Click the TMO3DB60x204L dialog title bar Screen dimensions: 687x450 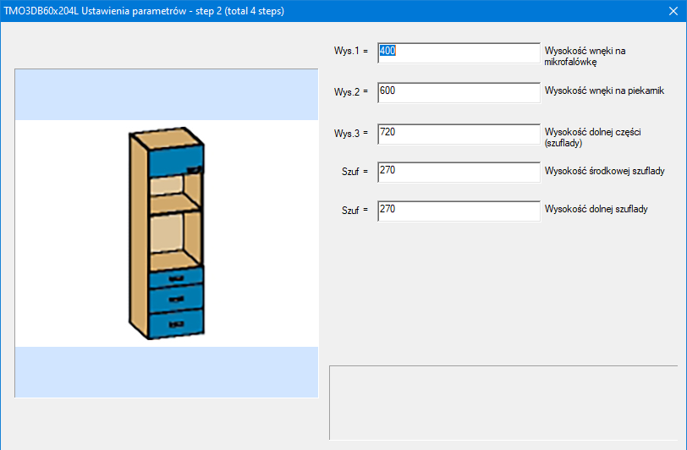[x=254, y=11]
